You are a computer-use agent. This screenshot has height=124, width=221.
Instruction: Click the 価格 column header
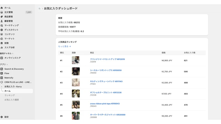(164, 53)
